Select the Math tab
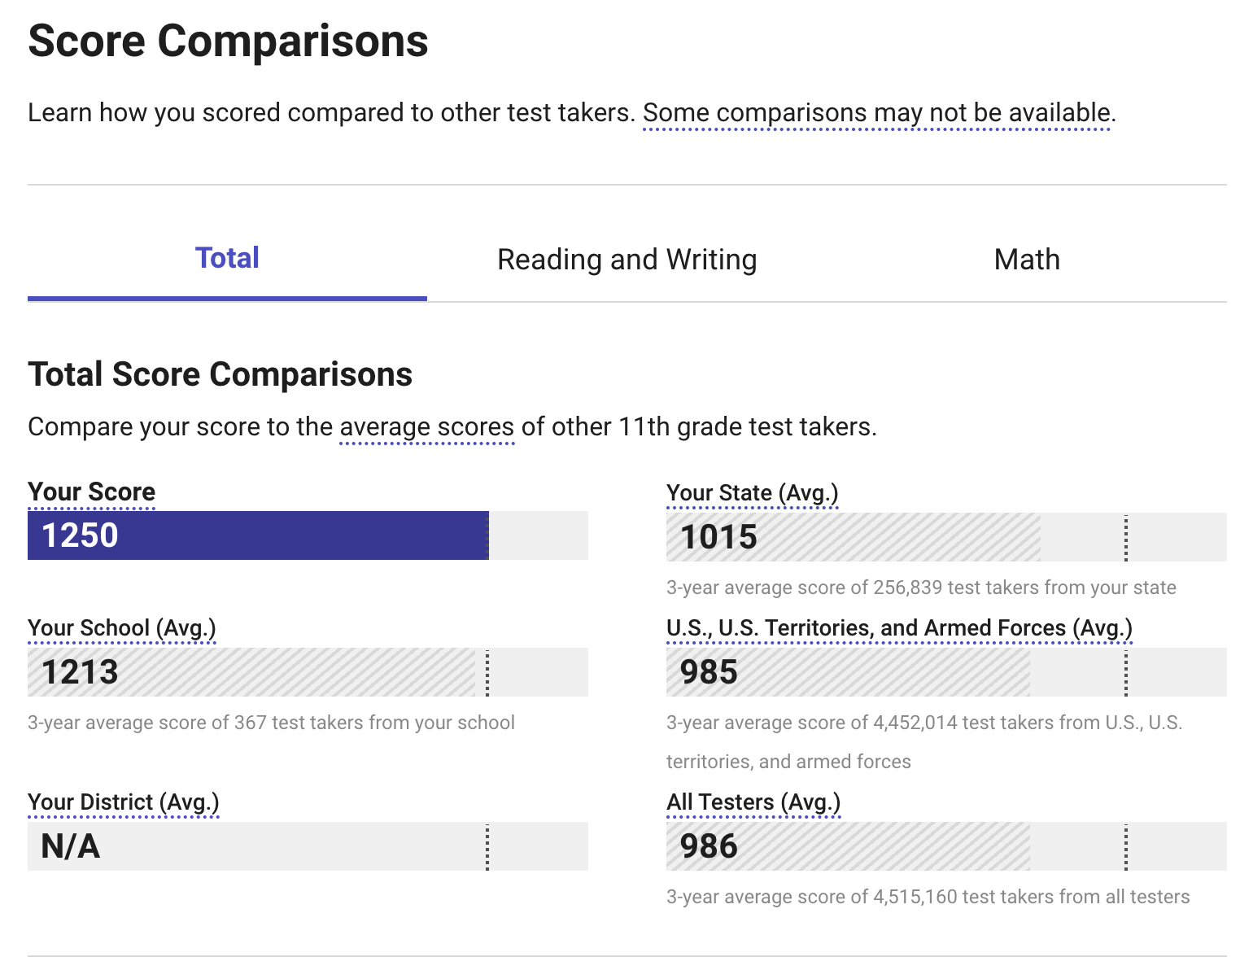Image resolution: width=1240 pixels, height=970 pixels. 1027,260
